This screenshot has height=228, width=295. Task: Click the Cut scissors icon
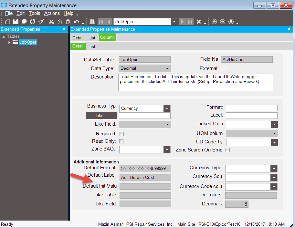51,22
